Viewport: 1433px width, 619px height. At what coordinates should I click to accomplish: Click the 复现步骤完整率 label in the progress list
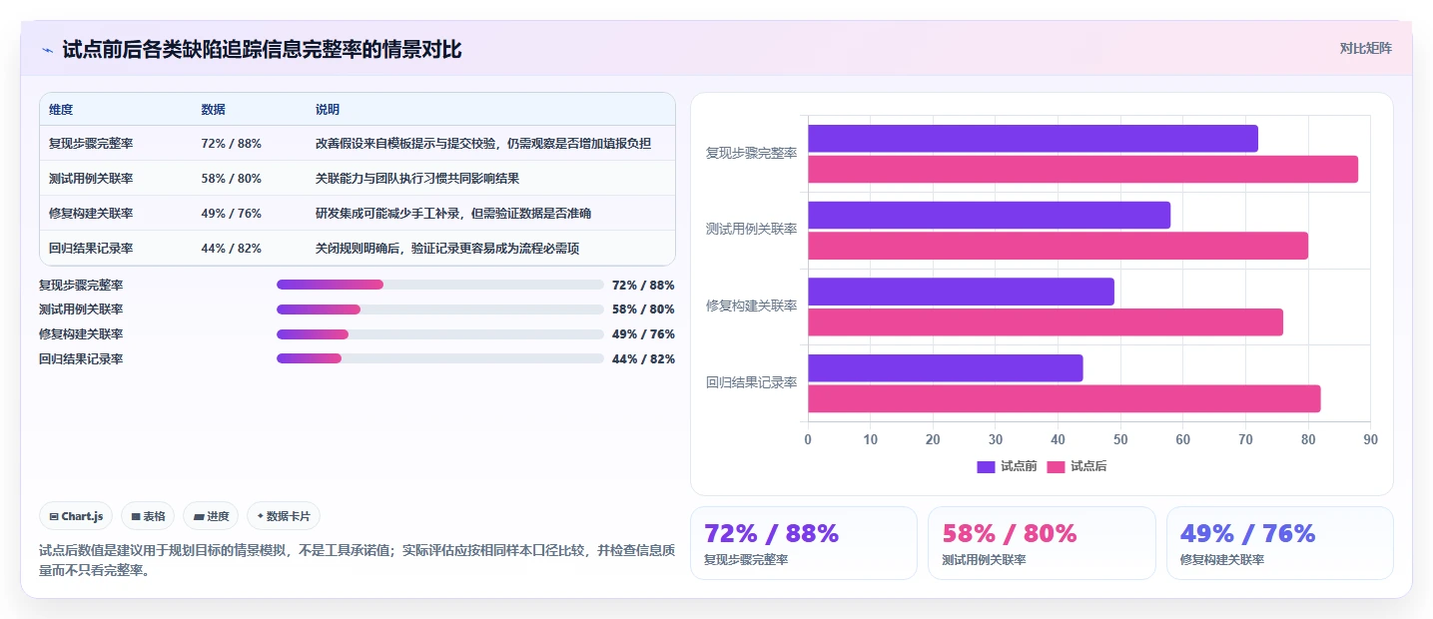(81, 285)
